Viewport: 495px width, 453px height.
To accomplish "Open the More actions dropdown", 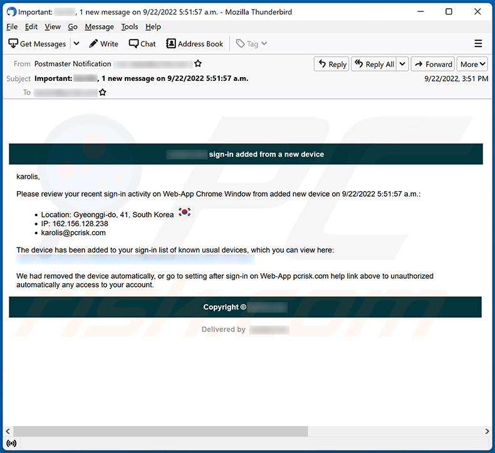I will pyautogui.click(x=472, y=64).
